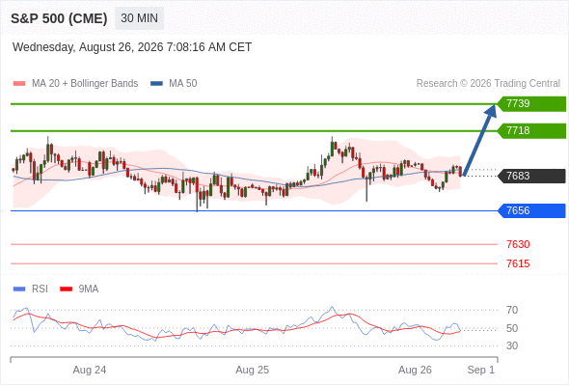This screenshot has height=386, width=569.
Task: Click the Aug 24 date axis label
Action: point(90,370)
